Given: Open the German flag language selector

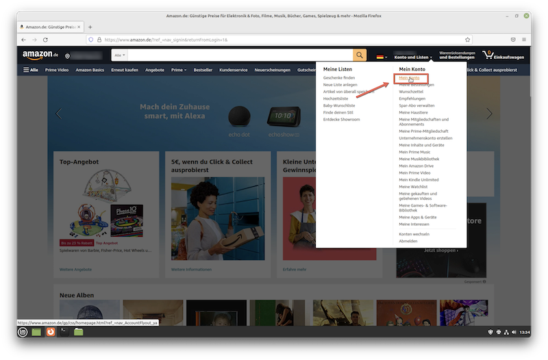Looking at the screenshot, I should pos(382,57).
